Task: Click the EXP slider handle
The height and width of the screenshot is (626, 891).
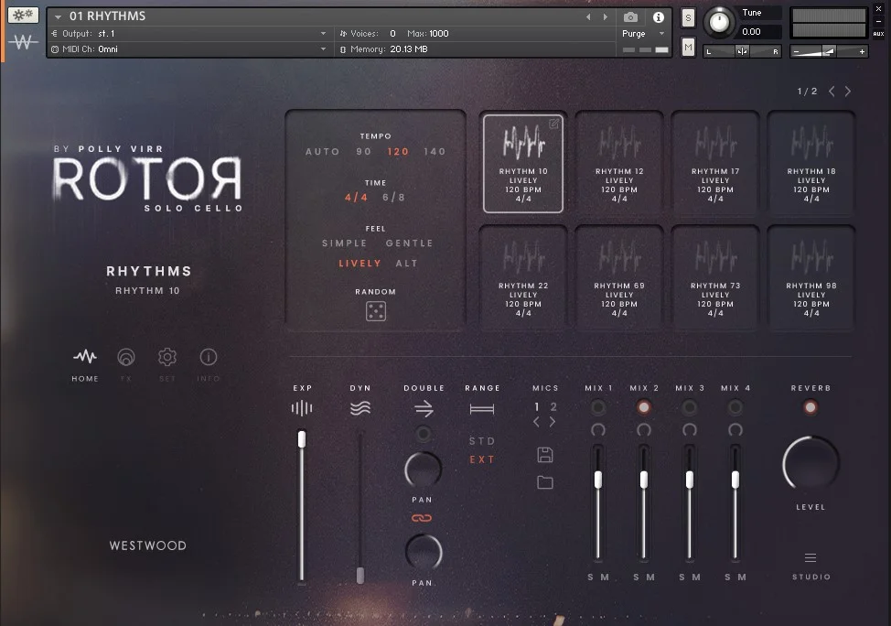Action: (x=302, y=439)
